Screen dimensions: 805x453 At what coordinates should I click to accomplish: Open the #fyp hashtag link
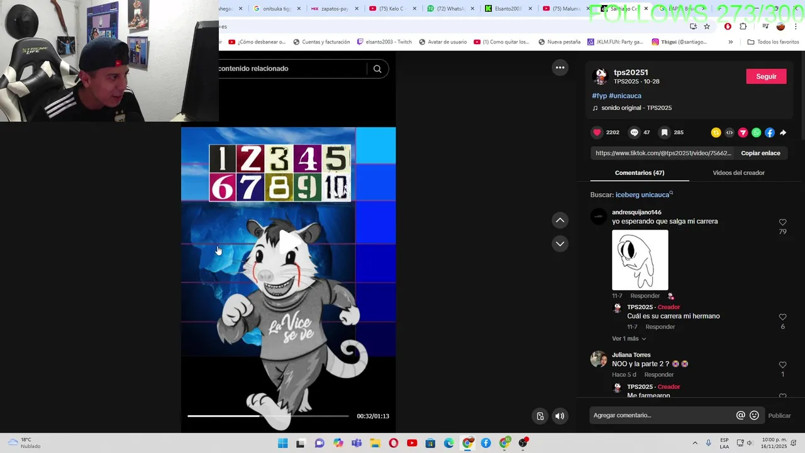599,96
